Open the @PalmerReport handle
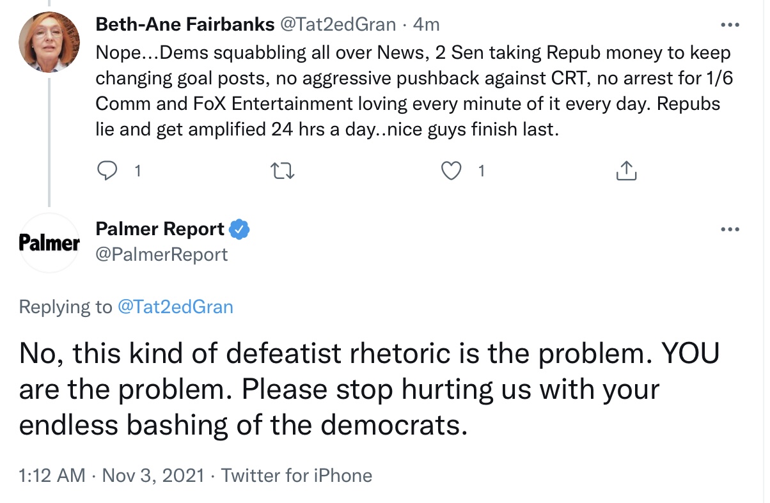 coord(162,254)
